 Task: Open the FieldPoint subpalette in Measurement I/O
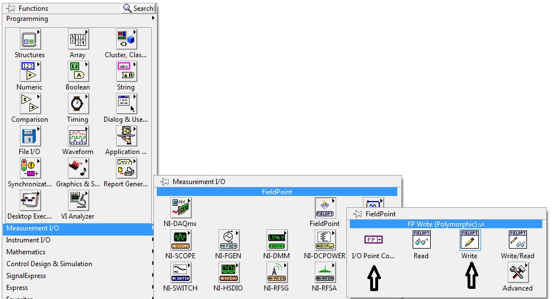pos(325,208)
